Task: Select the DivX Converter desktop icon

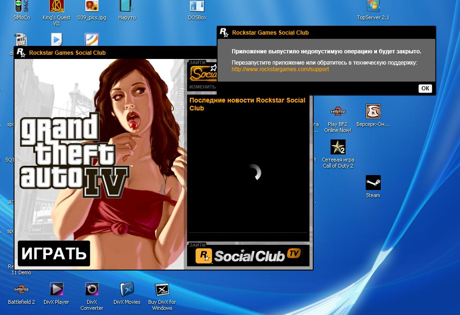Action: [92, 296]
